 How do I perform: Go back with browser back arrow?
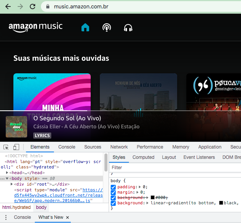pos(8,6)
